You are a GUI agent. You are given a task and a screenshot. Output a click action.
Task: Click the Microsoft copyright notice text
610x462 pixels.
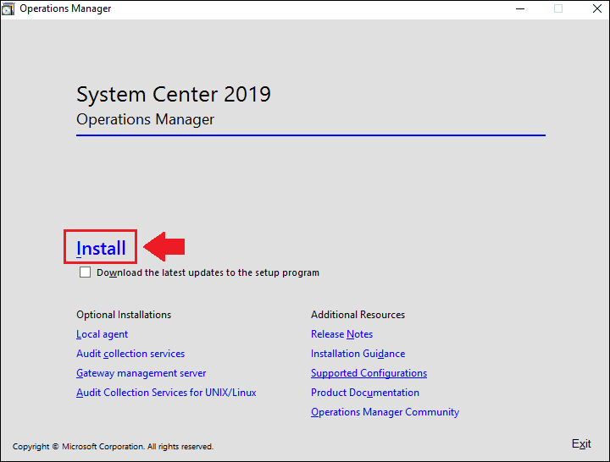113,447
